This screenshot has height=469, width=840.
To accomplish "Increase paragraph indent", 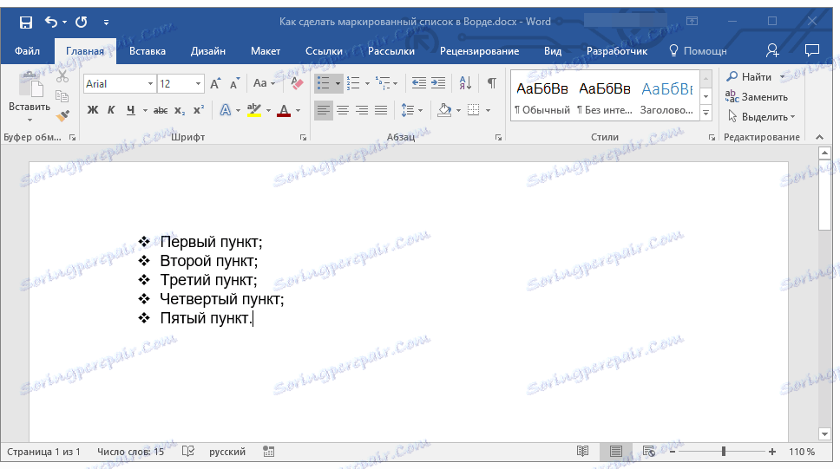I will coord(438,83).
